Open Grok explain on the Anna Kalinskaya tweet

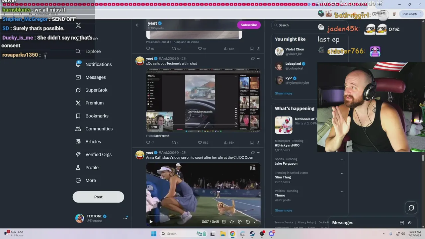pos(253,153)
